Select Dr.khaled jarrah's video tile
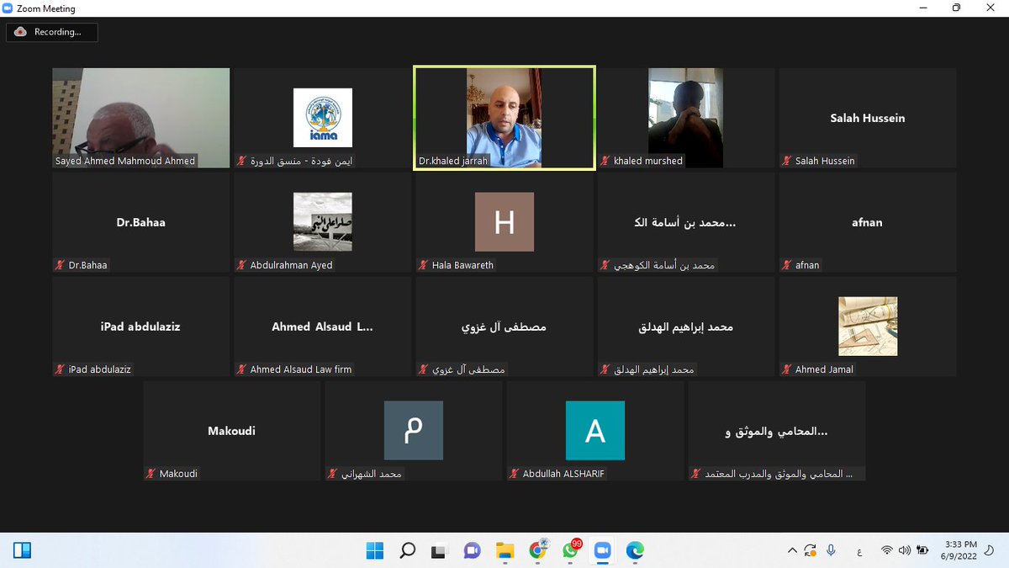 (x=504, y=118)
